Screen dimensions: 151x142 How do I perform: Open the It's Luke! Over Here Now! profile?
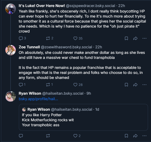click(x=42, y=6)
